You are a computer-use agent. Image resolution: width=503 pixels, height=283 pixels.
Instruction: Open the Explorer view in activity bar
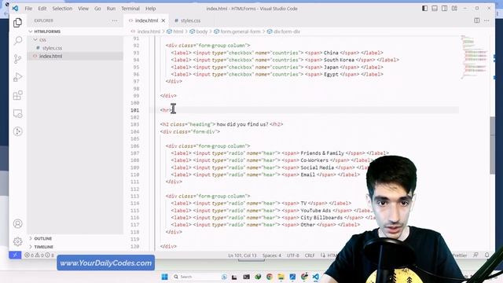pyautogui.click(x=17, y=23)
